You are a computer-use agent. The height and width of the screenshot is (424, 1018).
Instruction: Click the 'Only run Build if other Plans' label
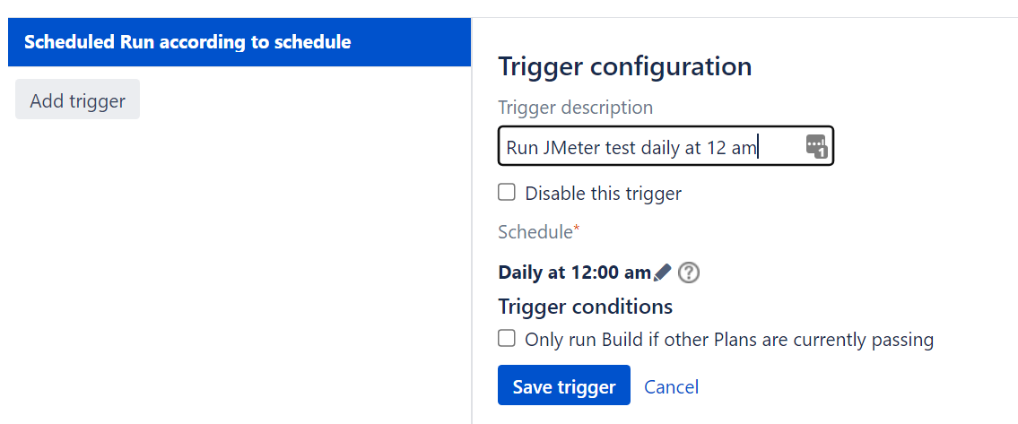pos(729,340)
